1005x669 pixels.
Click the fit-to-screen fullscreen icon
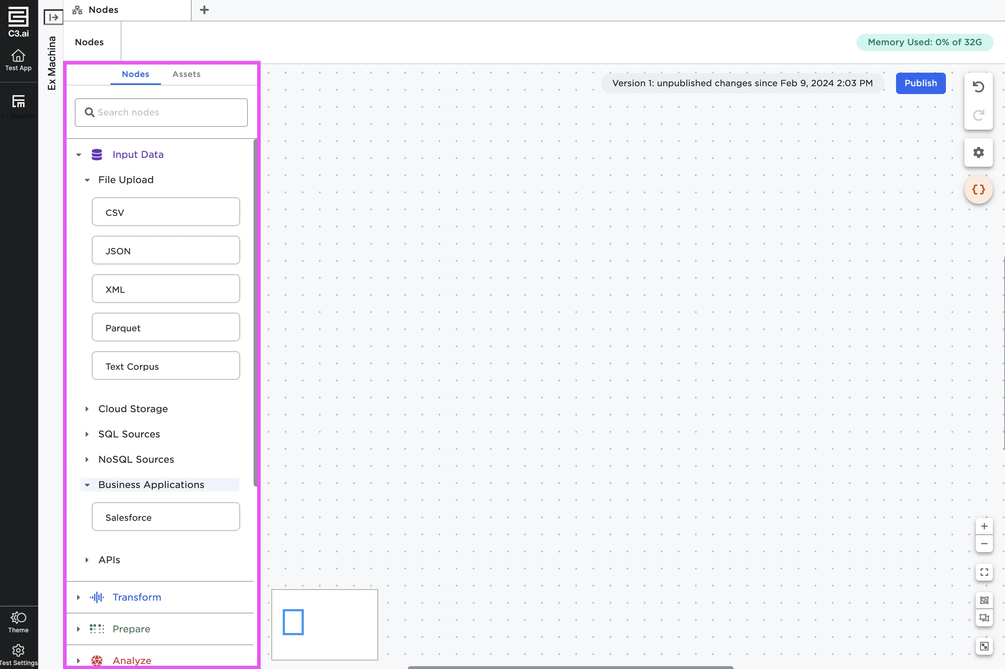pos(984,572)
